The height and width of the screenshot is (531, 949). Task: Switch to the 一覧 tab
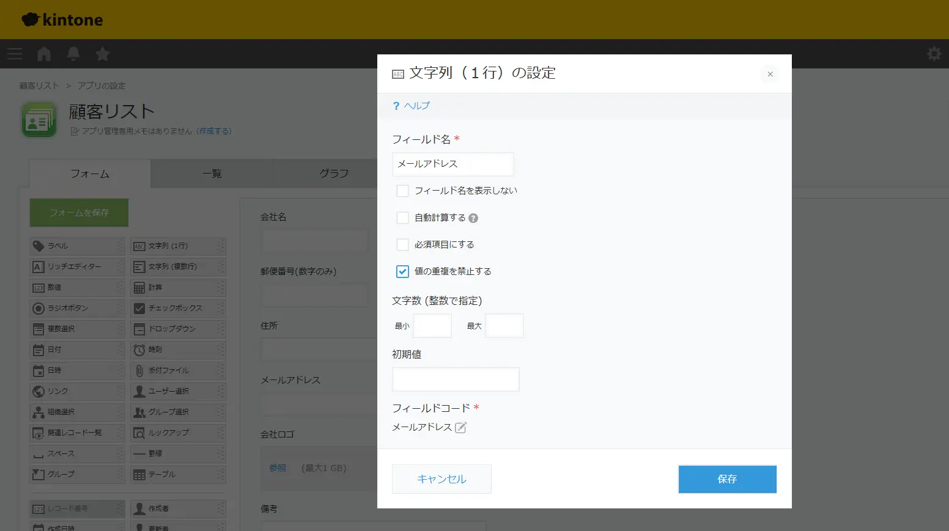[x=212, y=174]
